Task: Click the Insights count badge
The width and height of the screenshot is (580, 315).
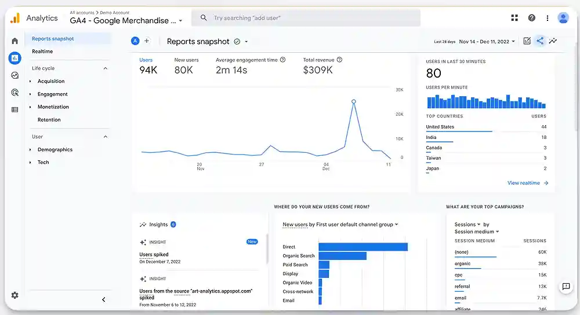Action: (173, 225)
